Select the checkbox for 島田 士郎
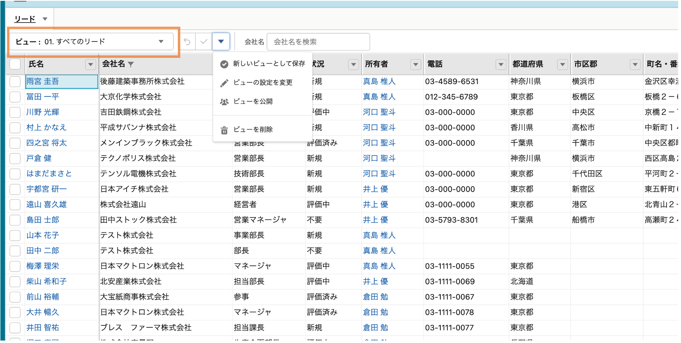681x343 pixels. [x=15, y=220]
